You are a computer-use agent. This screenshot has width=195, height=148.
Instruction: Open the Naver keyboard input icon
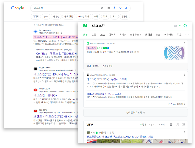point(175,26)
